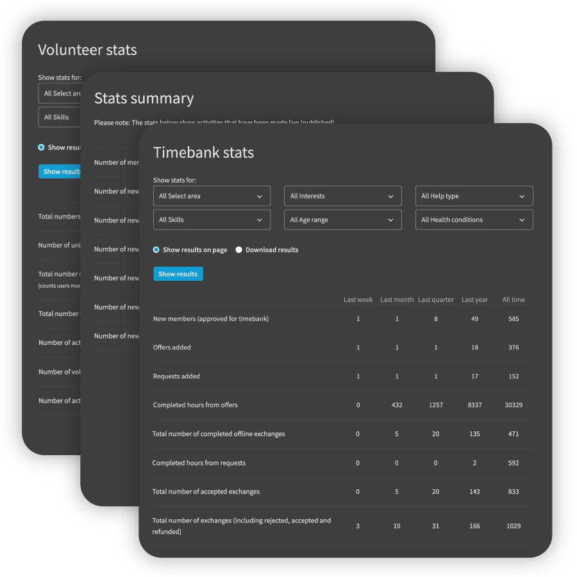Click the chevron on the All Interests dropdown
This screenshot has height=577, width=577.
[x=390, y=196]
